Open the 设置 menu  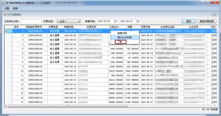tap(7, 9)
